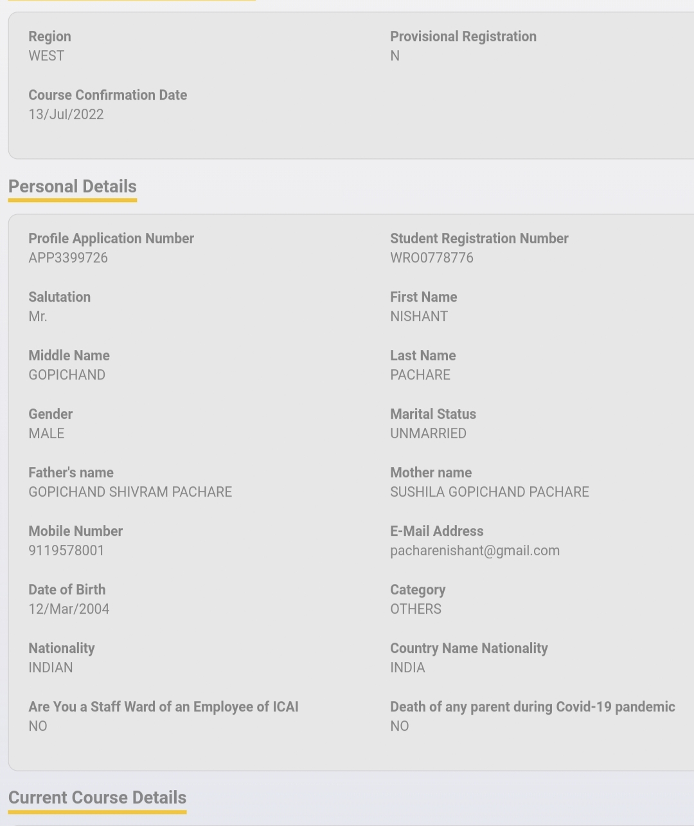Screen dimensions: 694x826
Task: Click the mobile number 9119578001
Action: pos(66,551)
